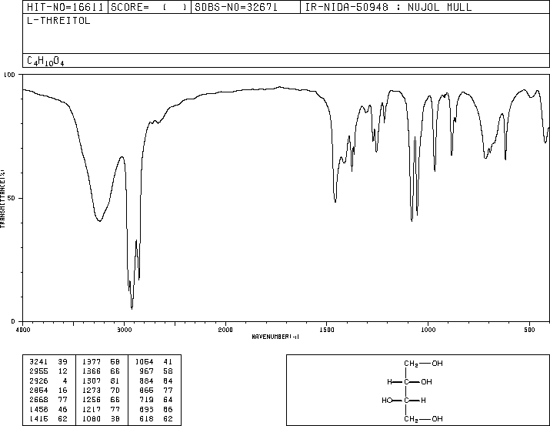Click the peak minimum near 1458 wavenumber

[335, 202]
